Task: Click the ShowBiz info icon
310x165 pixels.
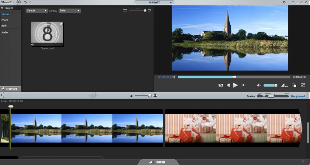Action: [x=19, y=2]
